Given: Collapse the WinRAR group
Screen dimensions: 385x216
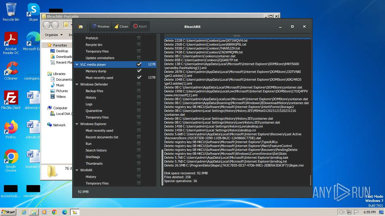Looking at the screenshot, I should pos(77,170).
